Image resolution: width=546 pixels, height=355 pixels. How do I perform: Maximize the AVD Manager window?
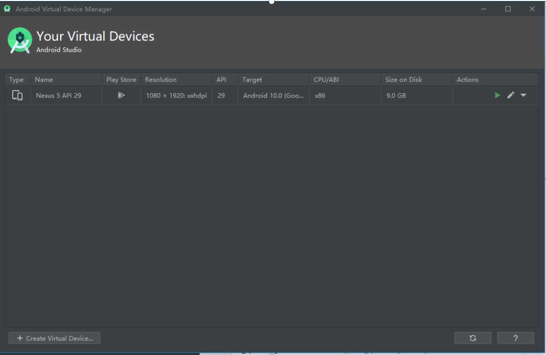508,9
